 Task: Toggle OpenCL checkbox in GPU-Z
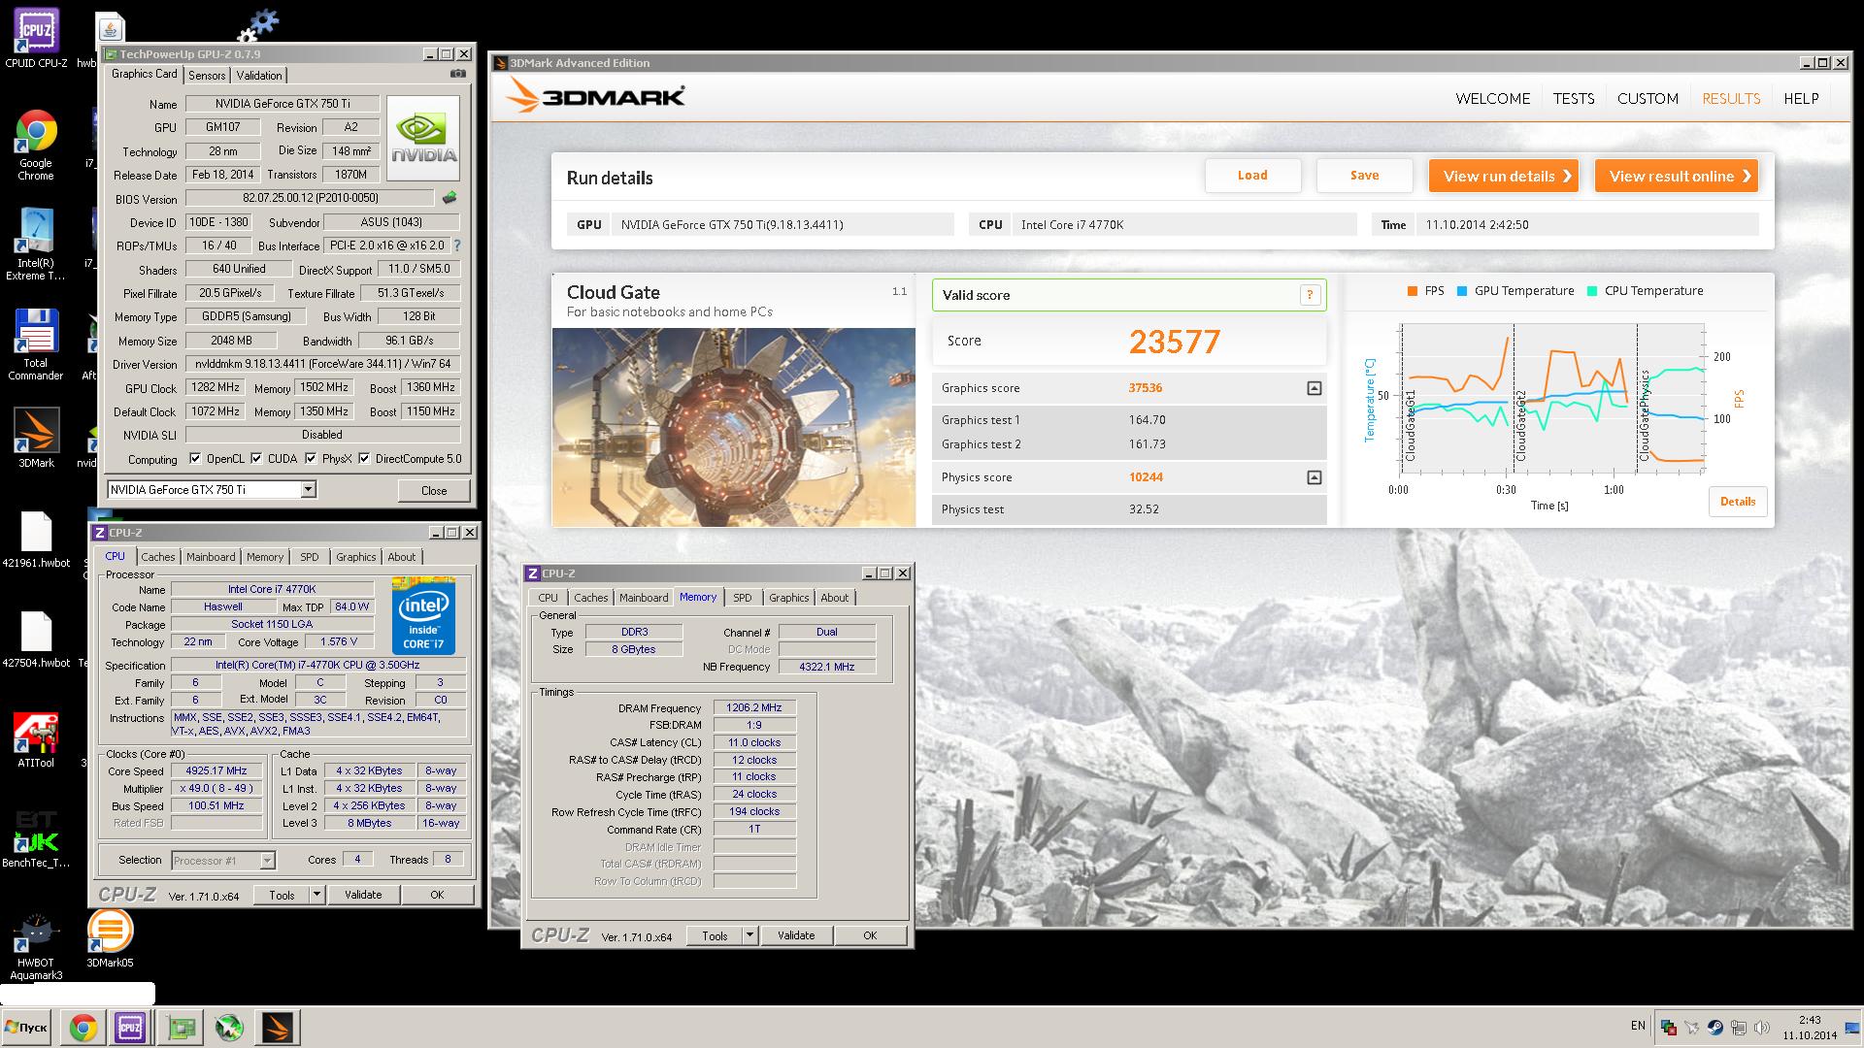[x=195, y=459]
